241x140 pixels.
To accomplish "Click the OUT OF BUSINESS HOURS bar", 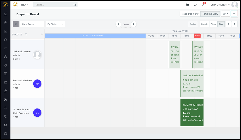I will click(95, 36).
